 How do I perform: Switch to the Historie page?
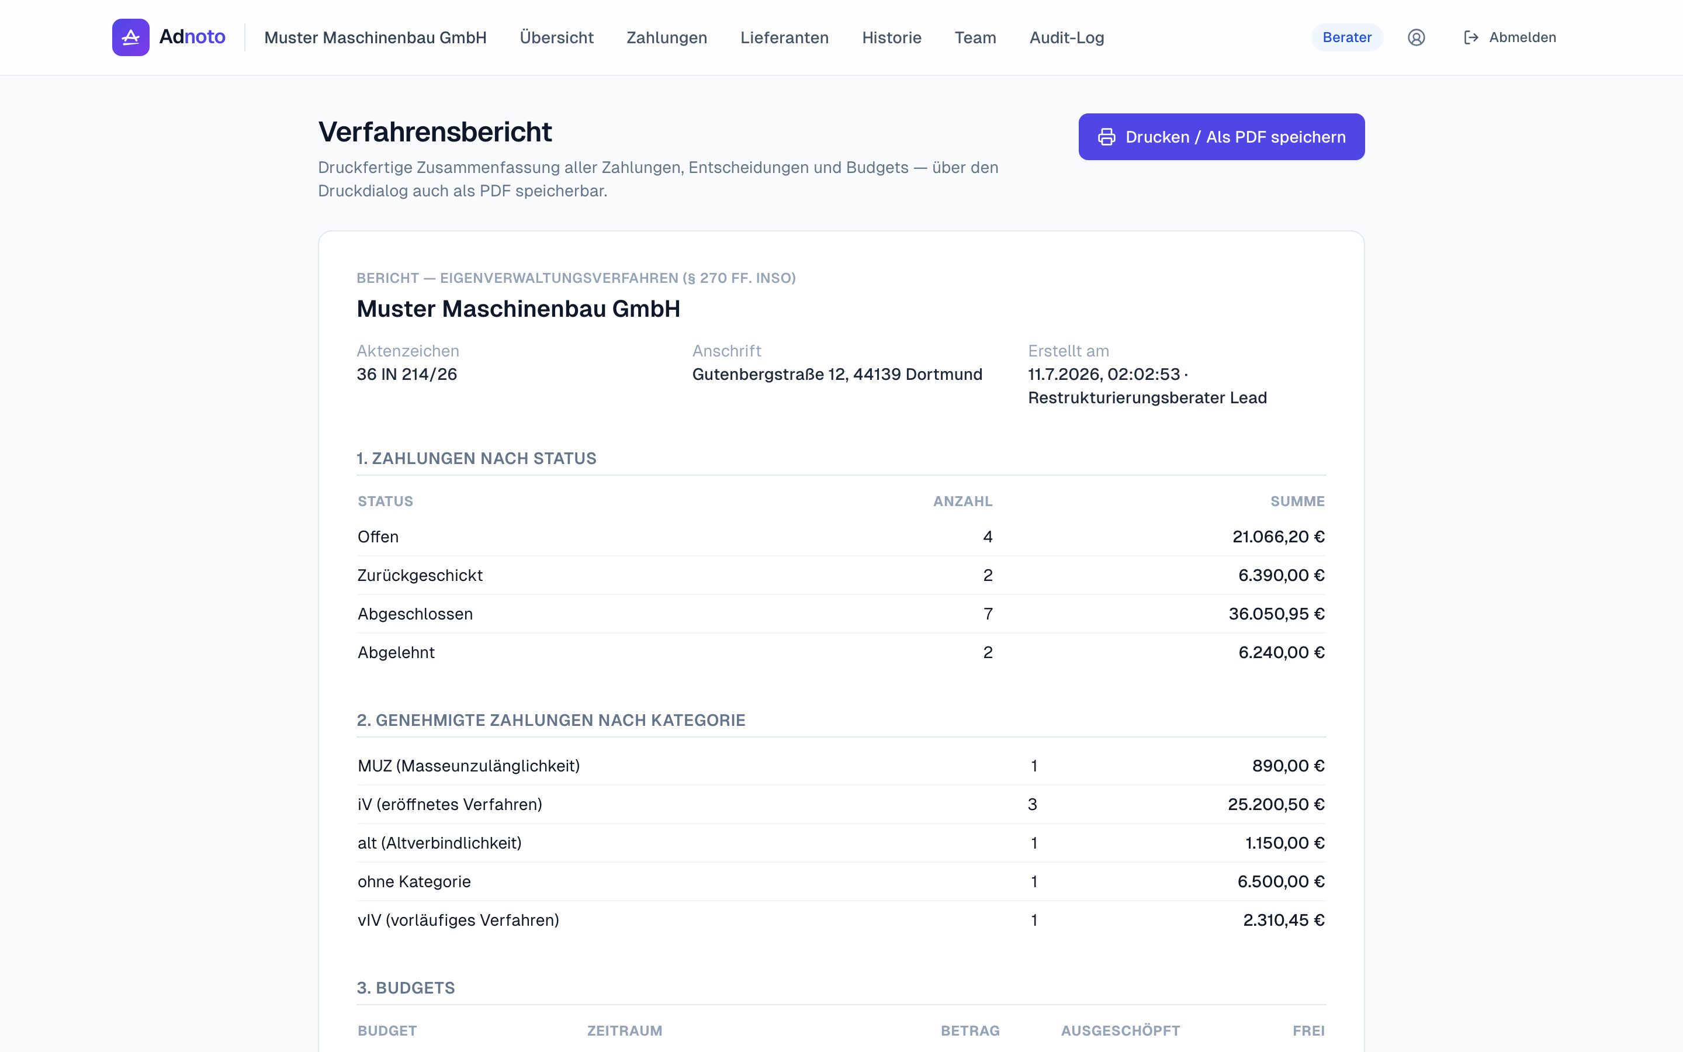[x=892, y=37]
